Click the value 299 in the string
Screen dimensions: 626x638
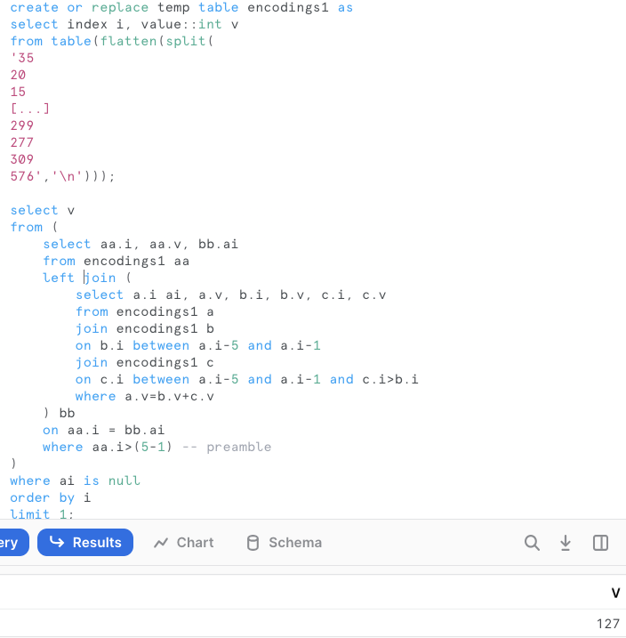[x=22, y=125]
